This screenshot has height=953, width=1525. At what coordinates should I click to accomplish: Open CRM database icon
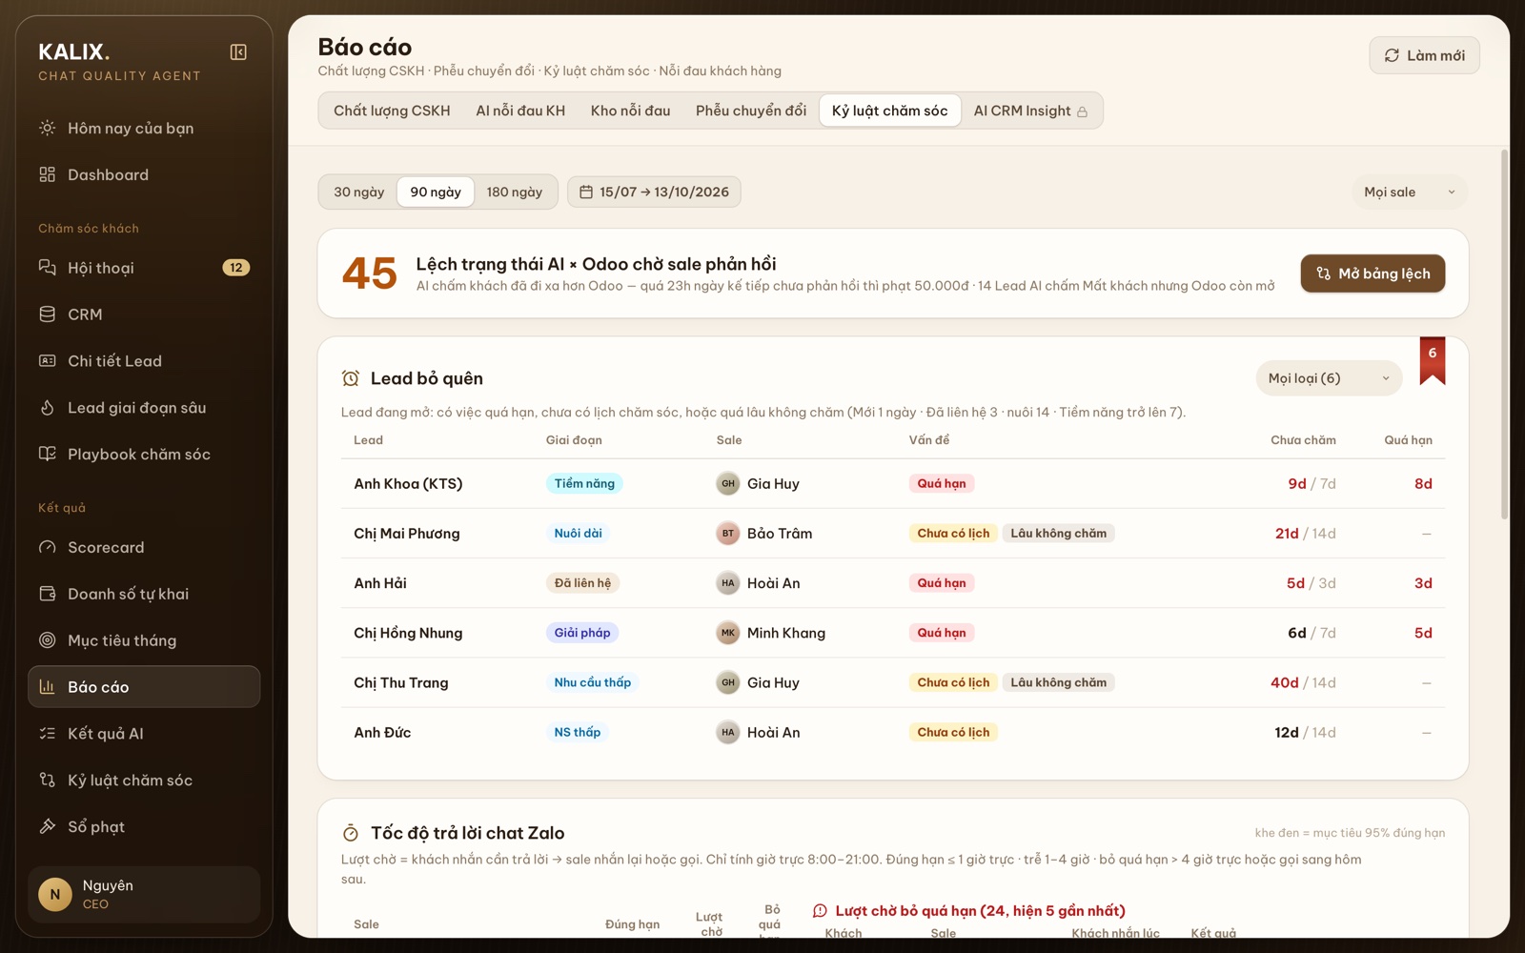point(47,314)
